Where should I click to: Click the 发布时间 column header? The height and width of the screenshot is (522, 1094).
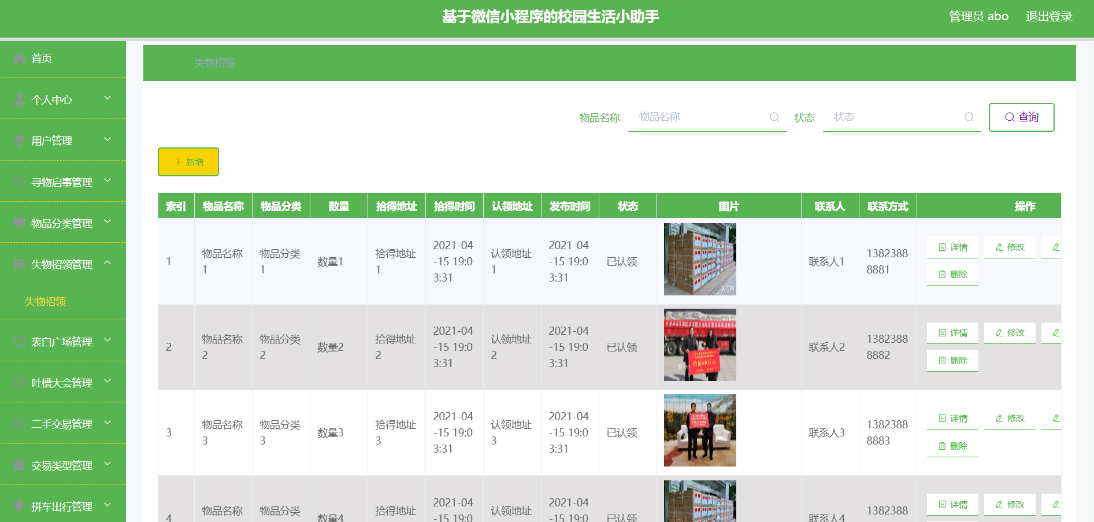pyautogui.click(x=570, y=206)
